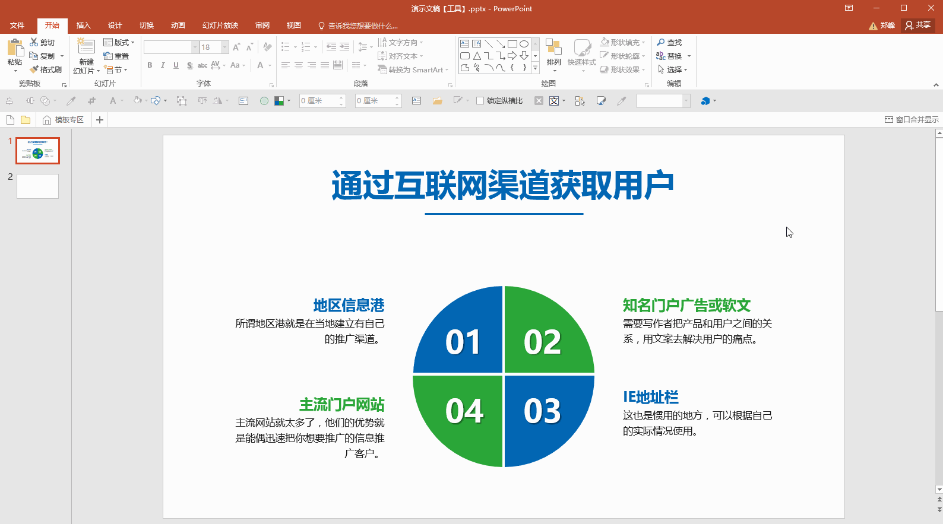
Task: Click the font color A icon
Action: [x=260, y=65]
